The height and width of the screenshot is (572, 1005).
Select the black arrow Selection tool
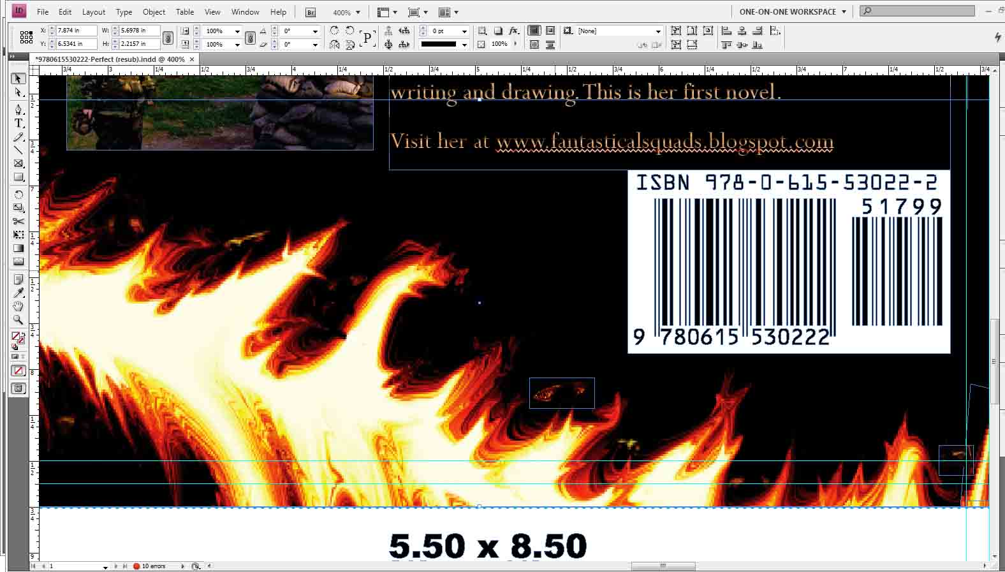[x=18, y=78]
